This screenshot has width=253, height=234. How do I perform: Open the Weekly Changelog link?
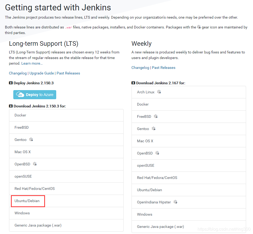pyautogui.click(x=140, y=68)
